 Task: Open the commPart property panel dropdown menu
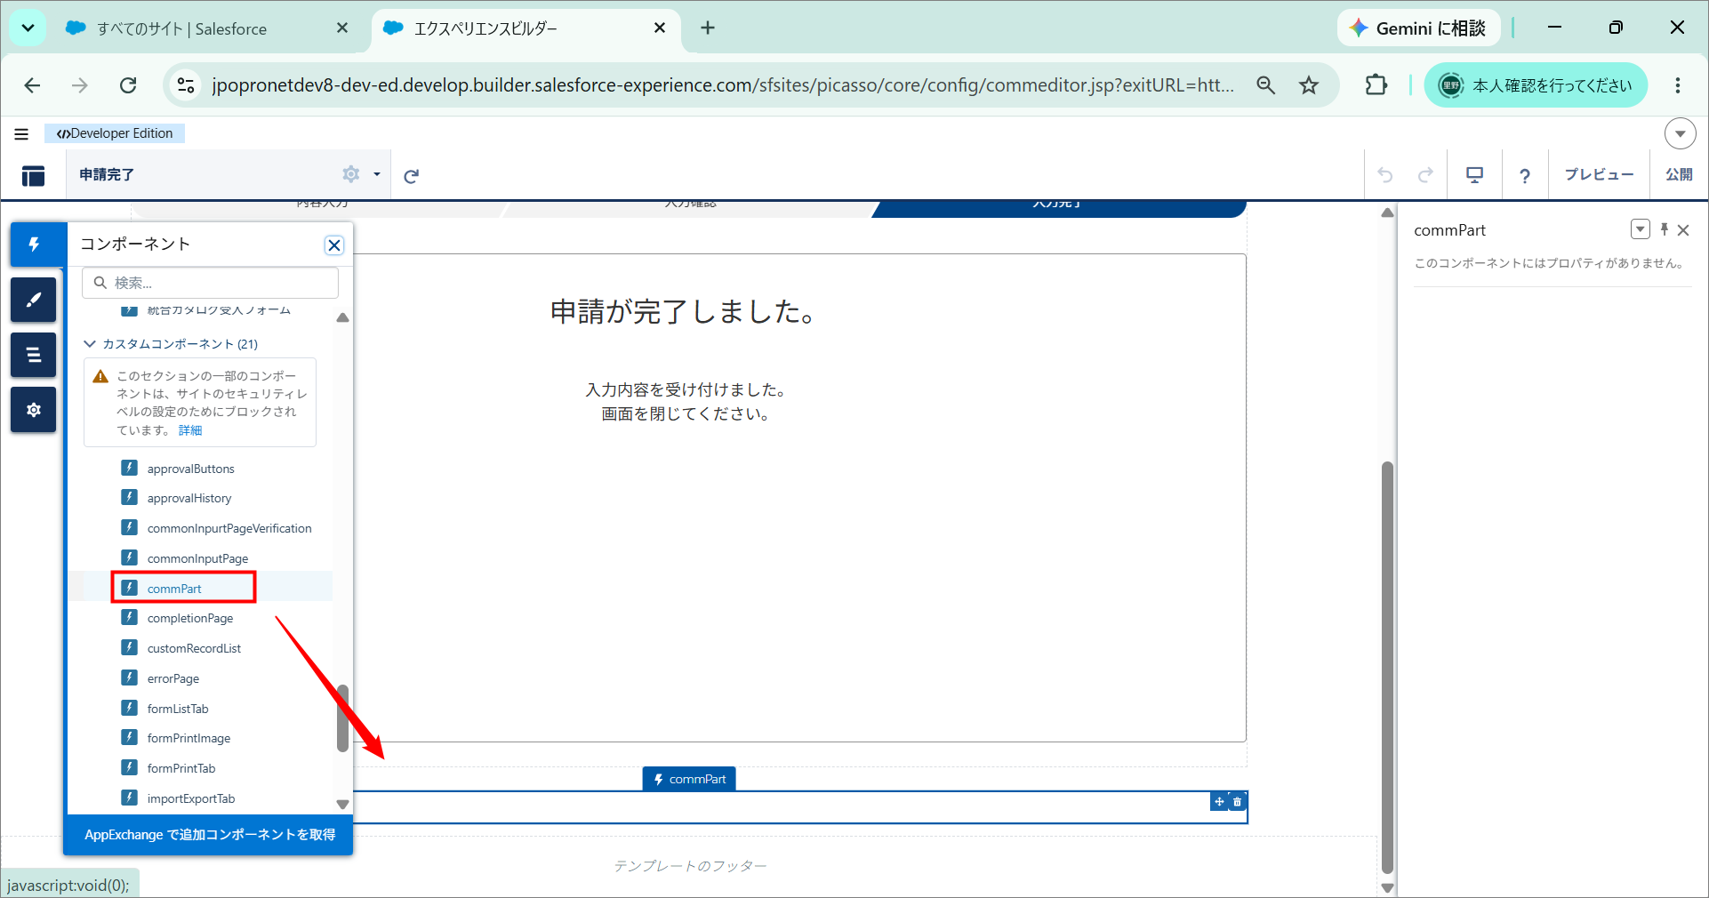click(1640, 229)
